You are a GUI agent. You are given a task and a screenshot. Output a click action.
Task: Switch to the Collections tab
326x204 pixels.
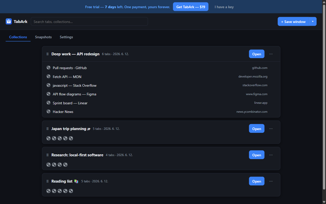pyautogui.click(x=18, y=37)
